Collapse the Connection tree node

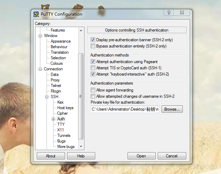[x=40, y=69]
